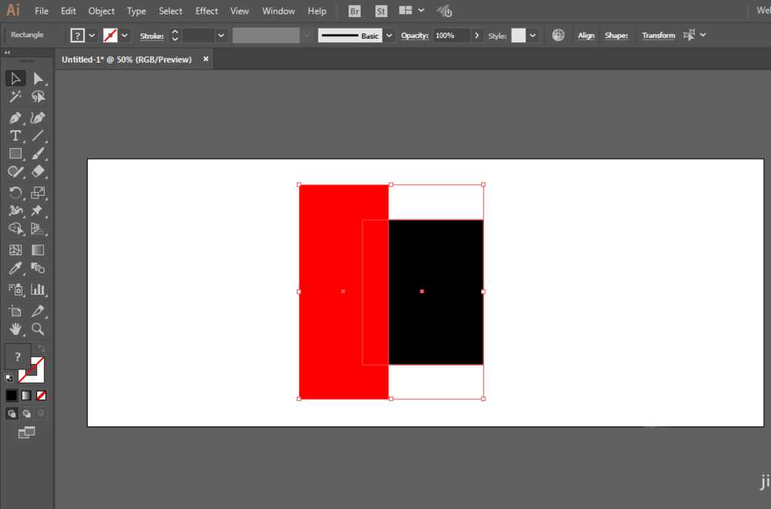Expand the Basic brush definition dropdown

pos(389,35)
